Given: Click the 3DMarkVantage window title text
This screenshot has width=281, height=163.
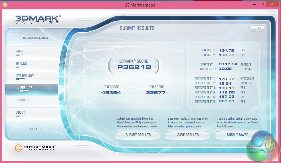Looking at the screenshot, I should tap(140, 5).
